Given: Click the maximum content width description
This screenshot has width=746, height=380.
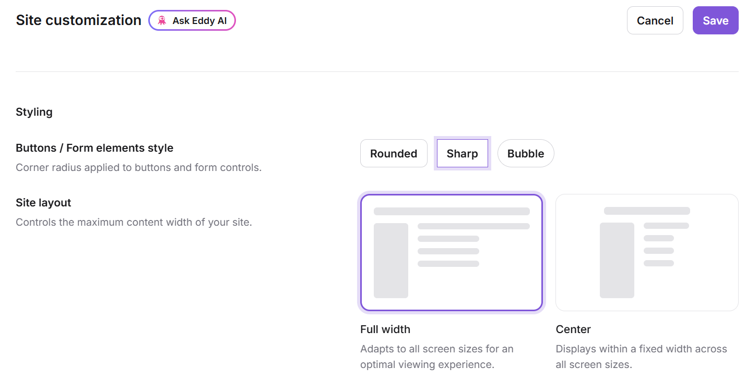Looking at the screenshot, I should [x=134, y=223].
